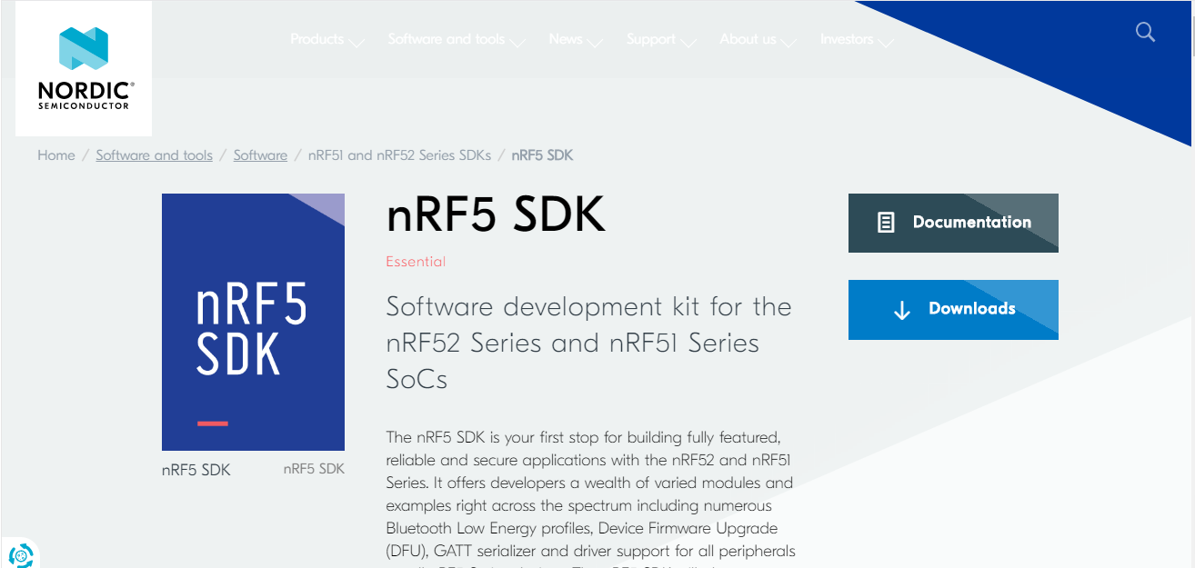Open the Downloads button

click(953, 310)
